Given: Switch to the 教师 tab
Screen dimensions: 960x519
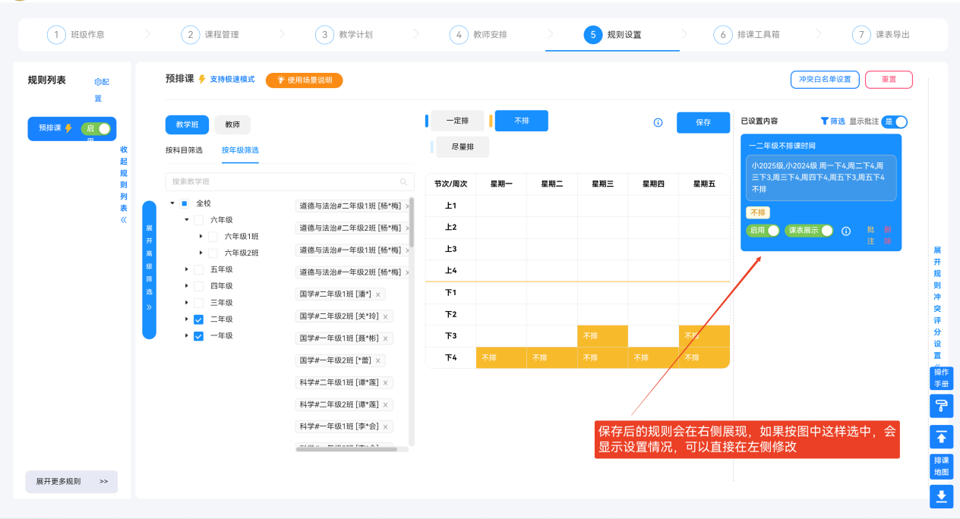Looking at the screenshot, I should [232, 125].
